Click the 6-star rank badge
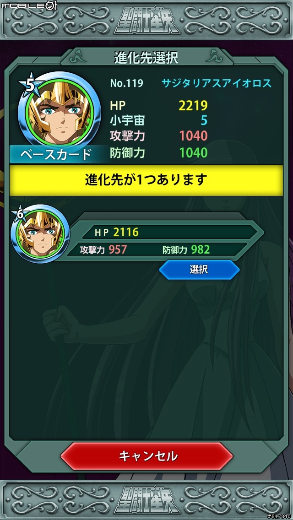293x520 pixels. coord(20,215)
